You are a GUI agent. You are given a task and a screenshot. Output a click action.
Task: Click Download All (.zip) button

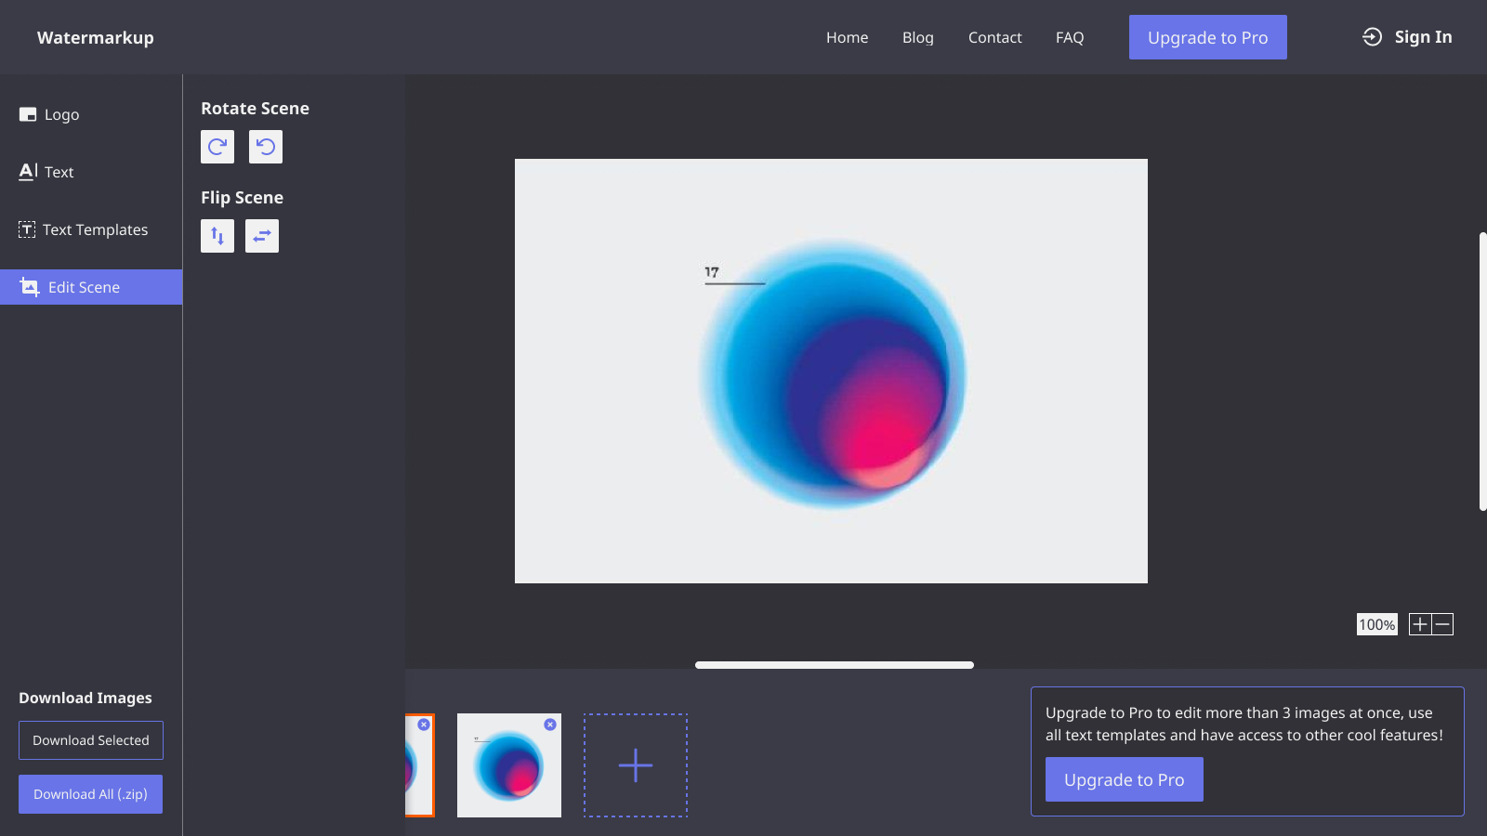coord(91,794)
